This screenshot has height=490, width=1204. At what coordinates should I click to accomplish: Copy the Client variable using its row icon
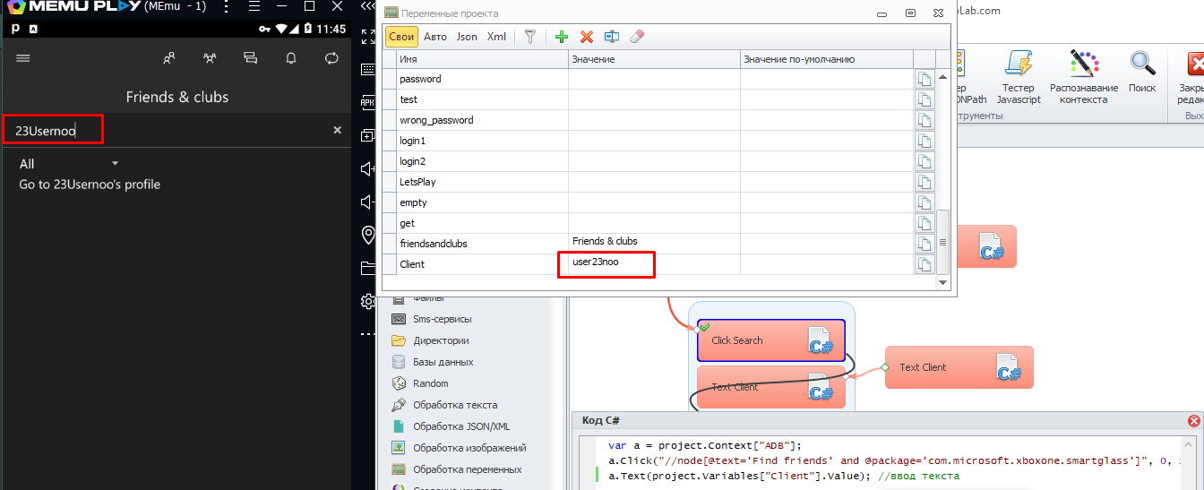point(924,264)
